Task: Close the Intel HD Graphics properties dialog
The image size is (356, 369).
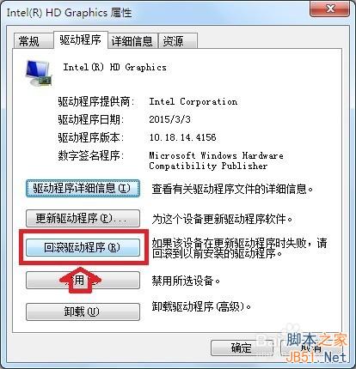Action: [x=329, y=9]
